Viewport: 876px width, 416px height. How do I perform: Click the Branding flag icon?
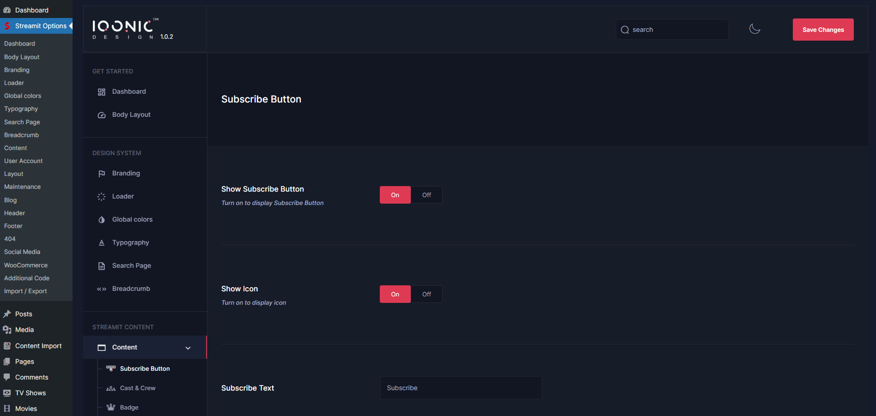[102, 174]
